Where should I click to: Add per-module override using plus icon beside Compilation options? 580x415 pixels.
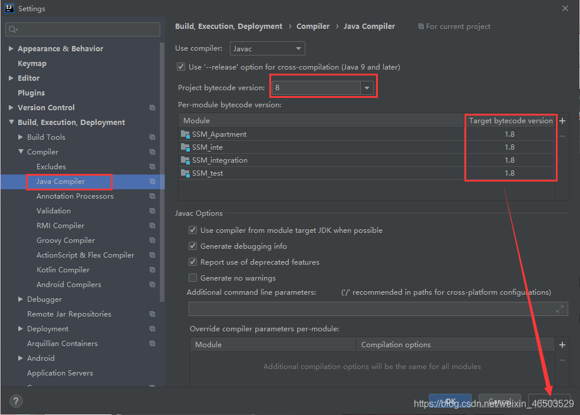(x=562, y=345)
